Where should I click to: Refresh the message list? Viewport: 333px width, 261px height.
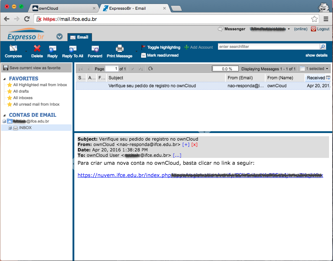[150, 69]
